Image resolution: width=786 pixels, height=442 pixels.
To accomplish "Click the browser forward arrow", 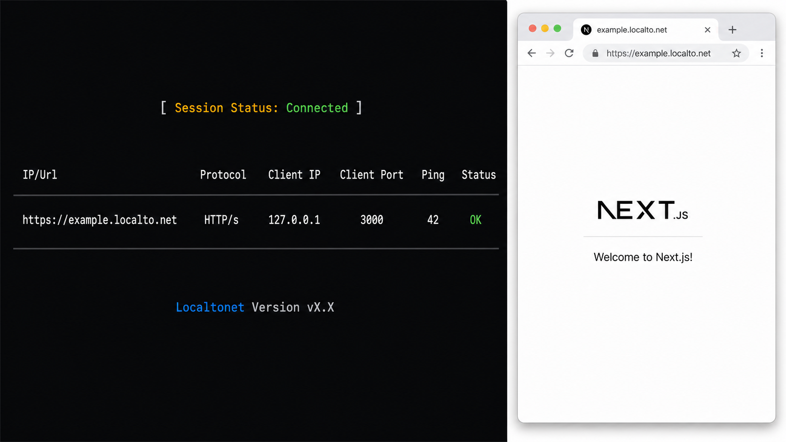I will tap(550, 53).
